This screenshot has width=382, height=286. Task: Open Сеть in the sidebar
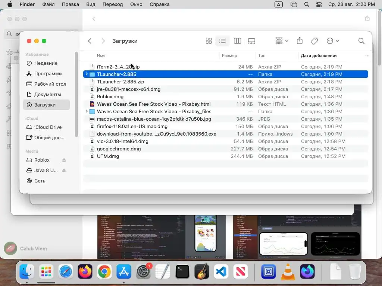pyautogui.click(x=46, y=181)
